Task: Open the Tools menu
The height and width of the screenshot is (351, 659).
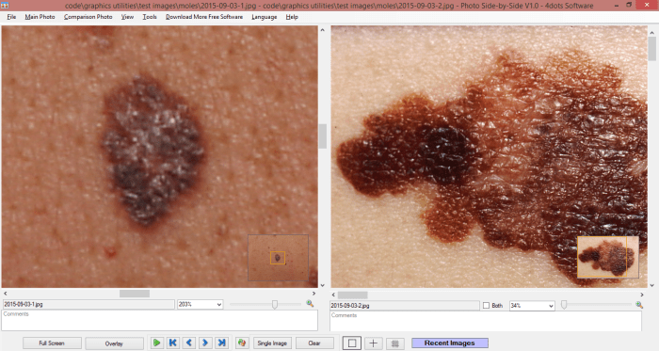Action: (149, 17)
